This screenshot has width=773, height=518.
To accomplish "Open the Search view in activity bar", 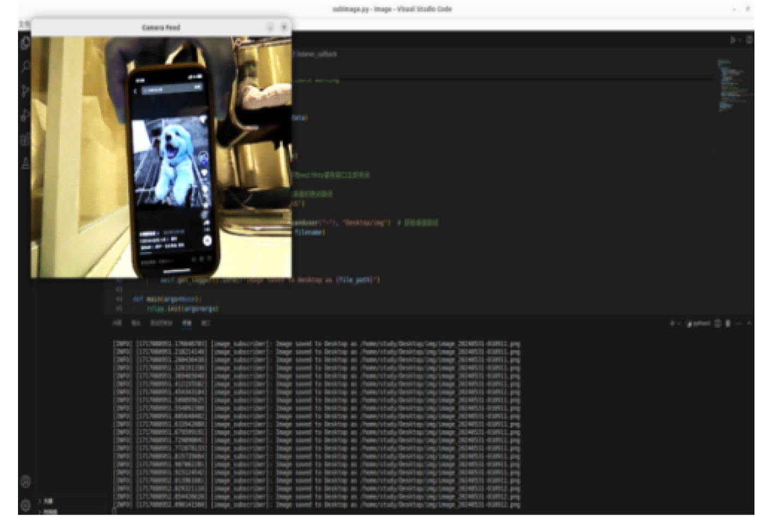I will tap(25, 67).
